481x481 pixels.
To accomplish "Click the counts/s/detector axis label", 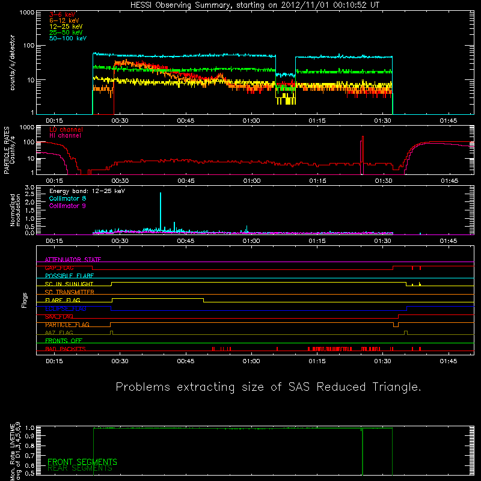I will (12, 63).
